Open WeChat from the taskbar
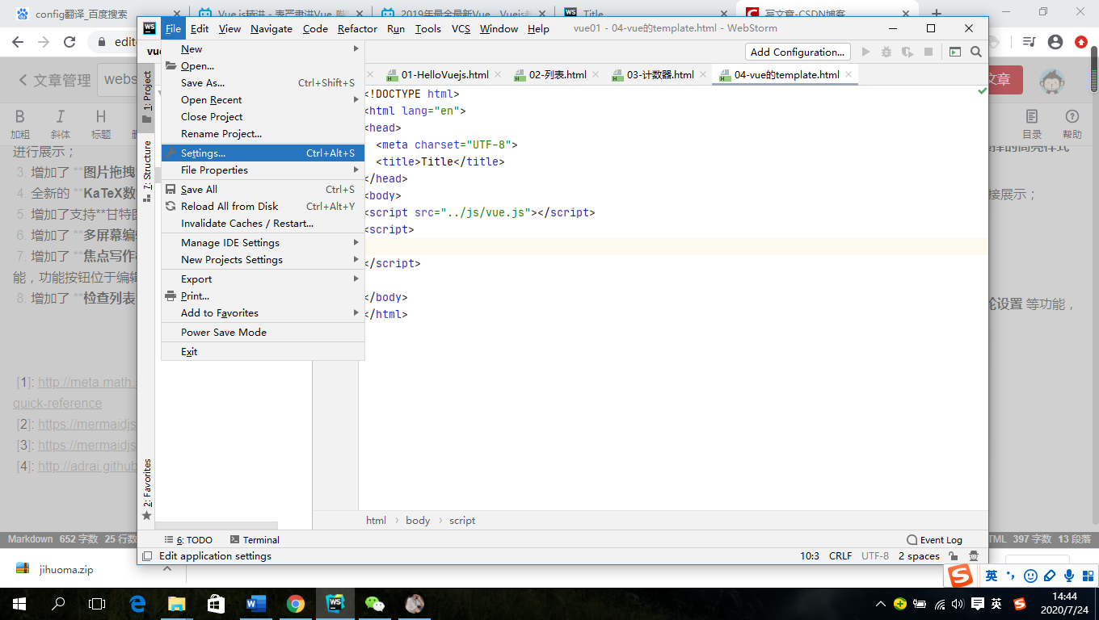The width and height of the screenshot is (1099, 620). tap(375, 604)
